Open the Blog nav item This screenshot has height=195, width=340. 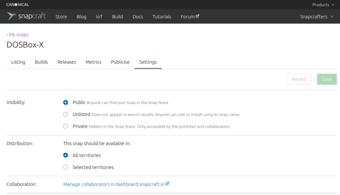81,16
